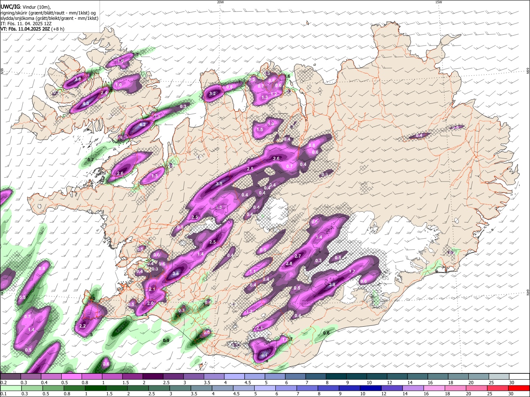Select light pink lower-row swatch between 16 and 18
The image size is (530, 397).
click(x=434, y=388)
